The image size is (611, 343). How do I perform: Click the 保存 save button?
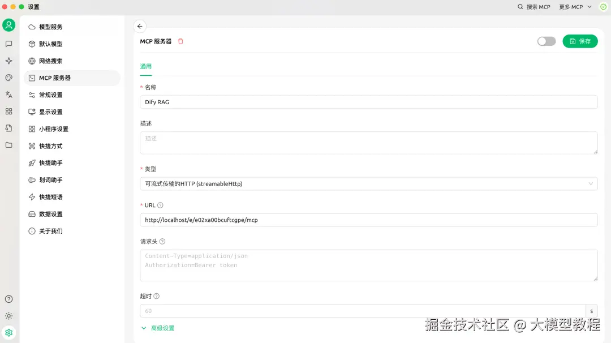[580, 41]
